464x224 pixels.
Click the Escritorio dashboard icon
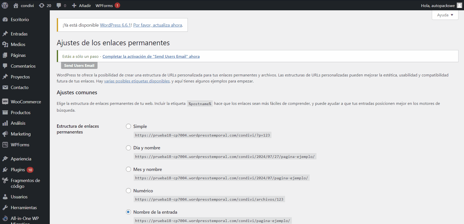point(5,19)
